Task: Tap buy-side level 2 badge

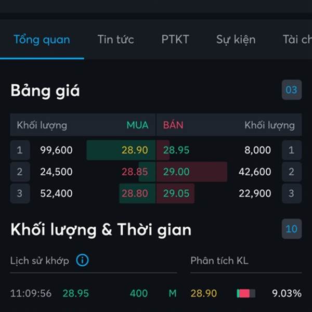Action: point(20,172)
